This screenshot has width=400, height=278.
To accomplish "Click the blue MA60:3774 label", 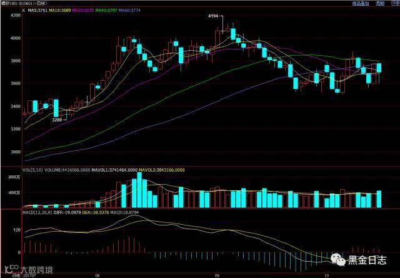I will point(129,11).
